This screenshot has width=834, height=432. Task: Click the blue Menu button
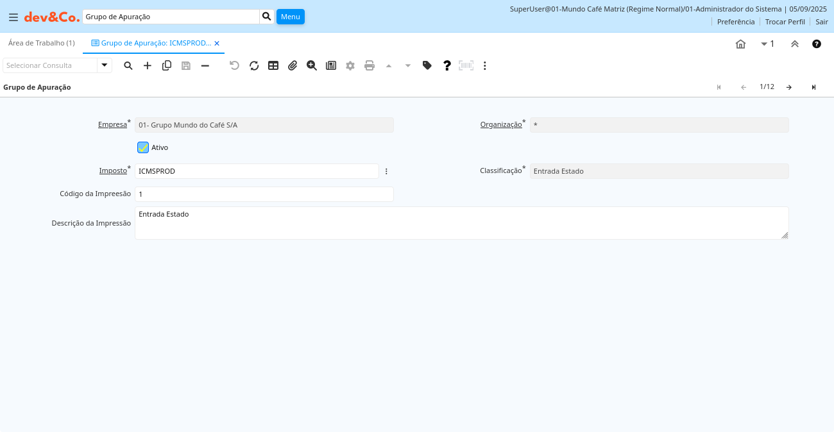point(290,17)
